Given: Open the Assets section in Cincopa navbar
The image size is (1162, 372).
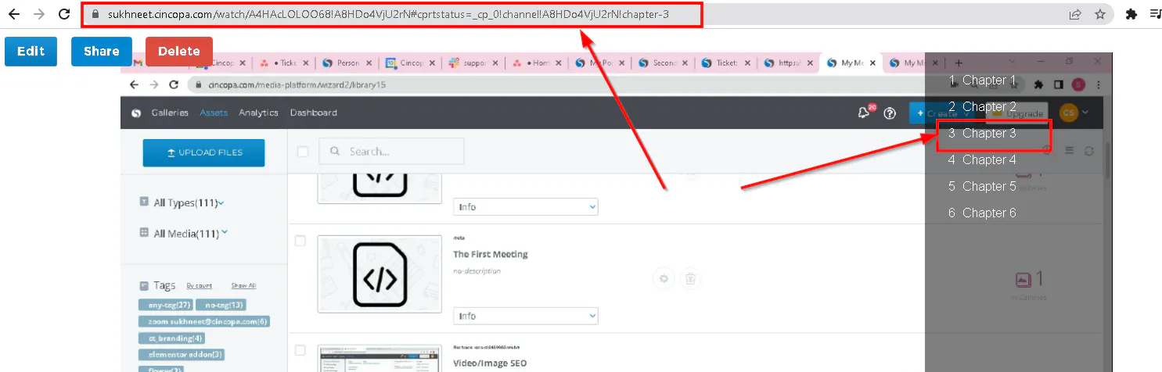Looking at the screenshot, I should [x=214, y=113].
